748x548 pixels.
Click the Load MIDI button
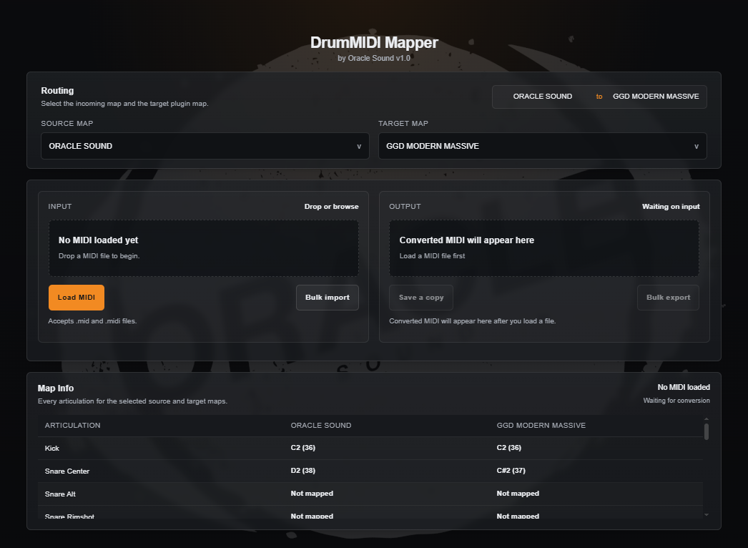pos(77,298)
